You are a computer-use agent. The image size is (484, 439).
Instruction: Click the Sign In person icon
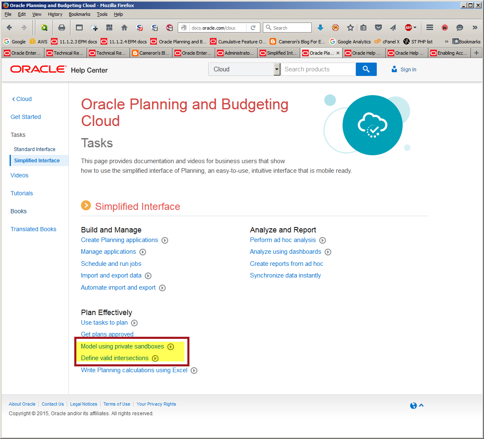[394, 69]
